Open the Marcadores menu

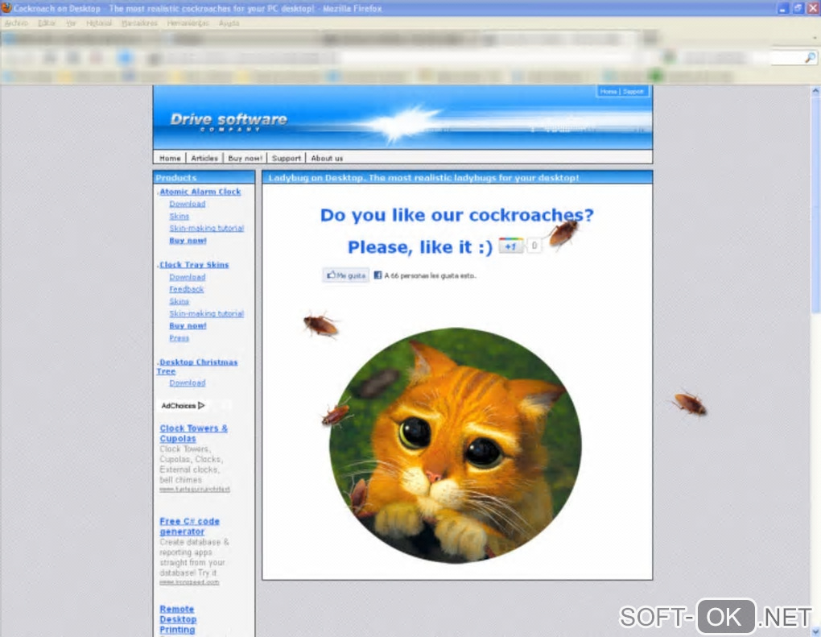tap(139, 23)
